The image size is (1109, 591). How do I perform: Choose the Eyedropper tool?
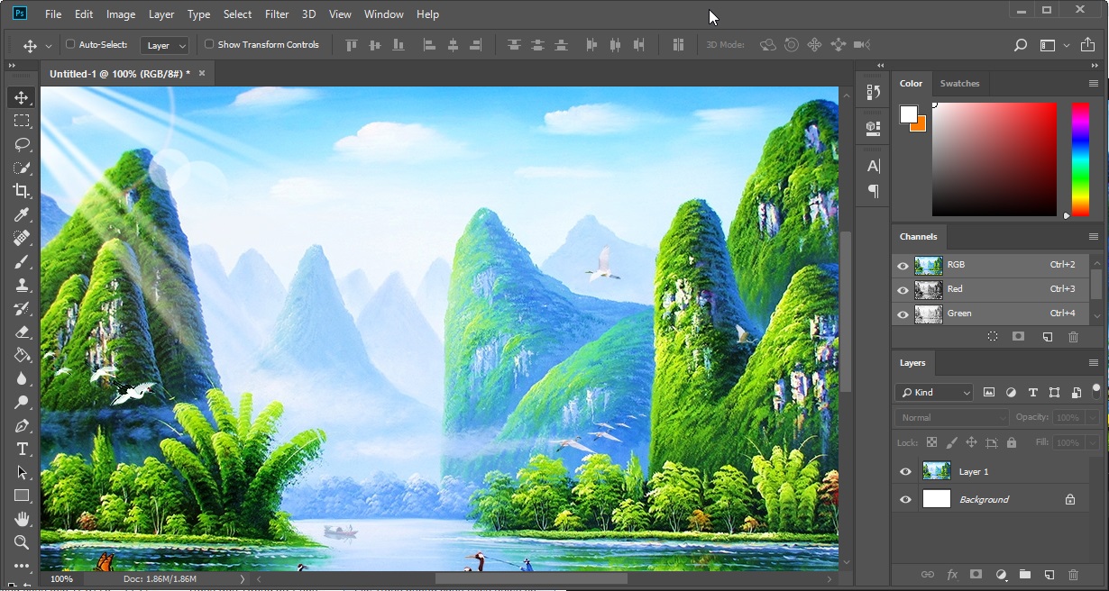[x=22, y=214]
